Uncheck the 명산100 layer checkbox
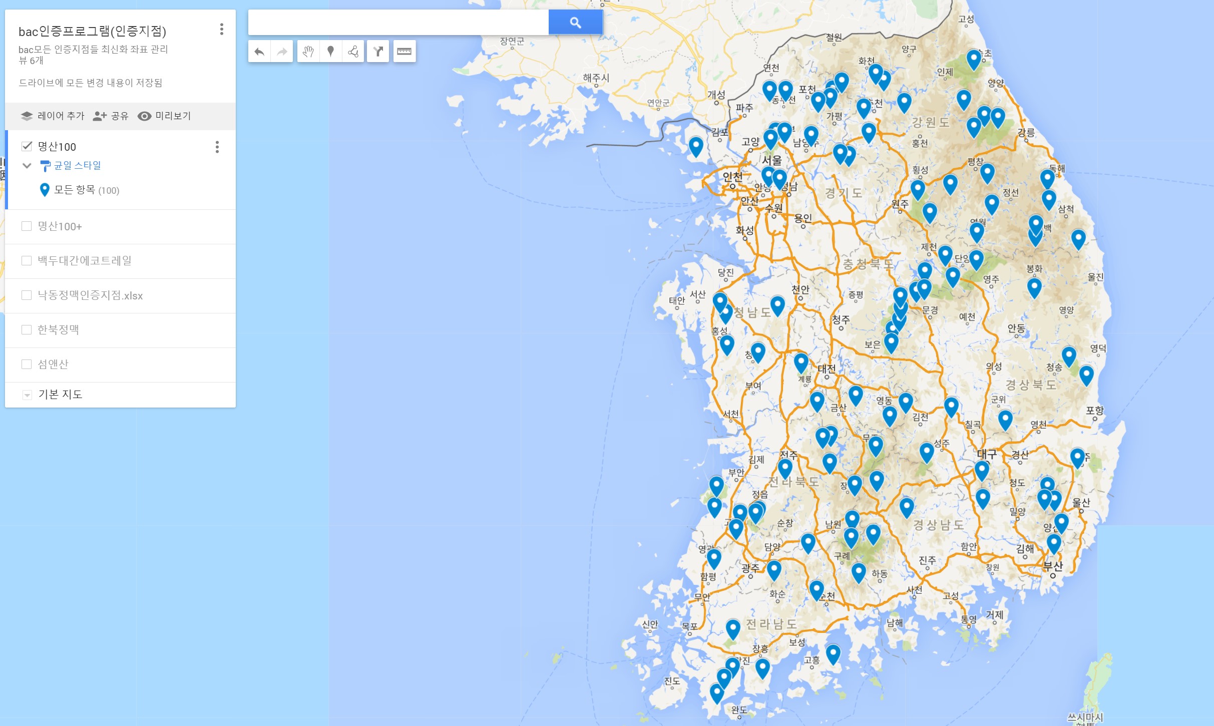Screen dimensions: 1214x726 (x=27, y=146)
